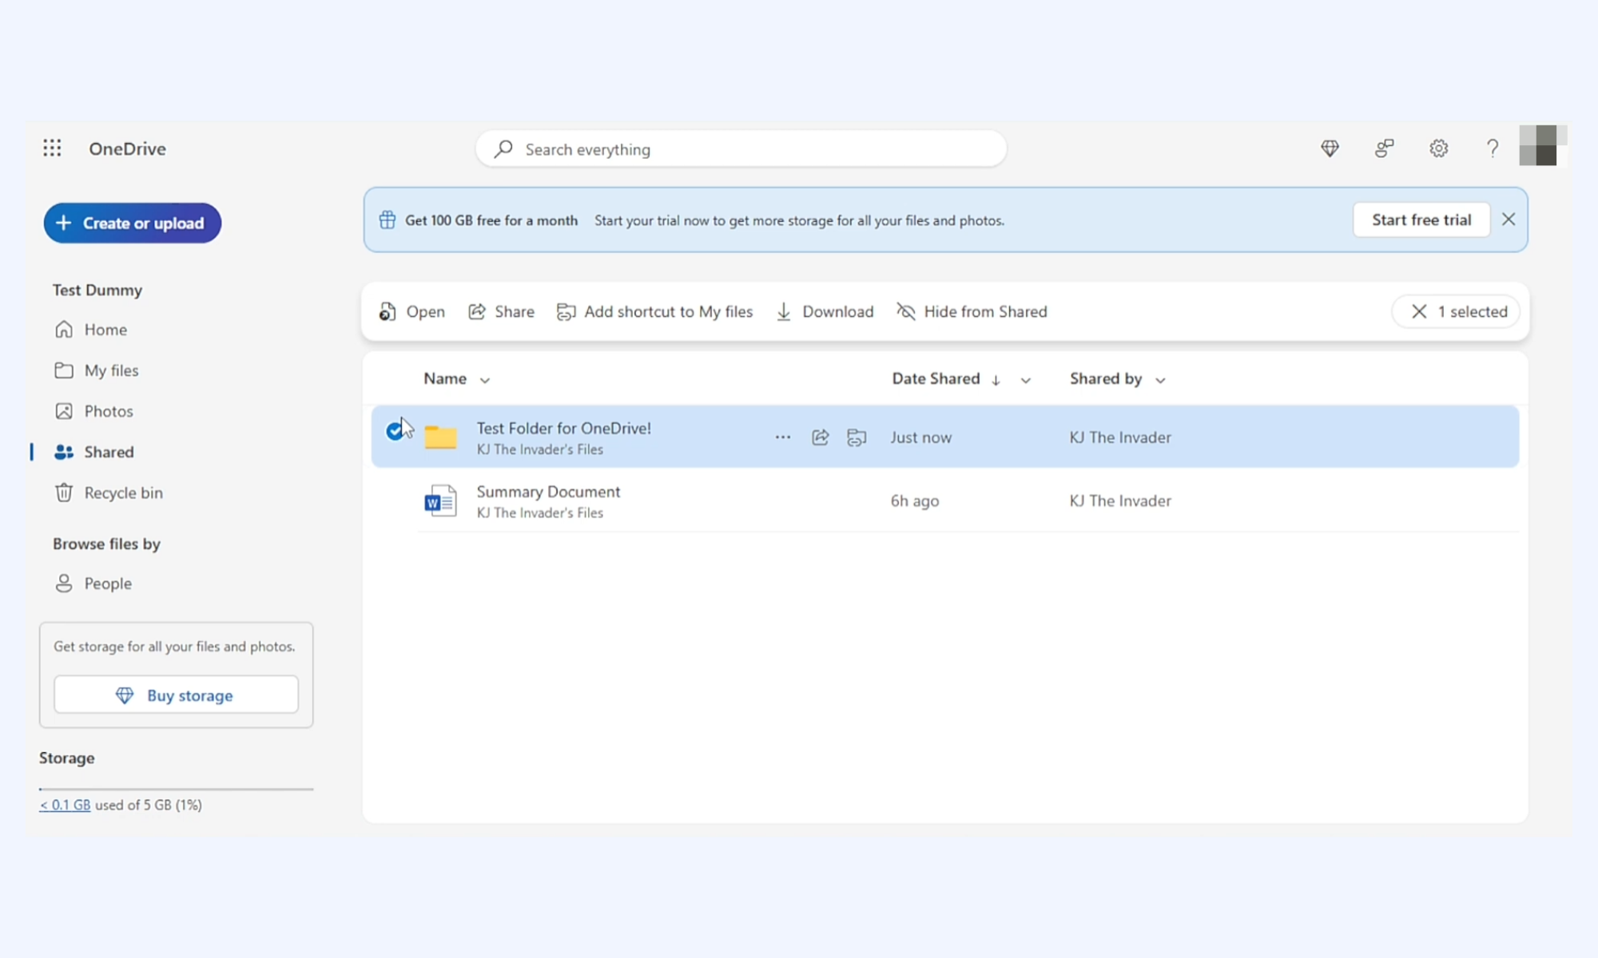Click the premium diamond icon in header
Image resolution: width=1598 pixels, height=958 pixels.
pos(1330,148)
